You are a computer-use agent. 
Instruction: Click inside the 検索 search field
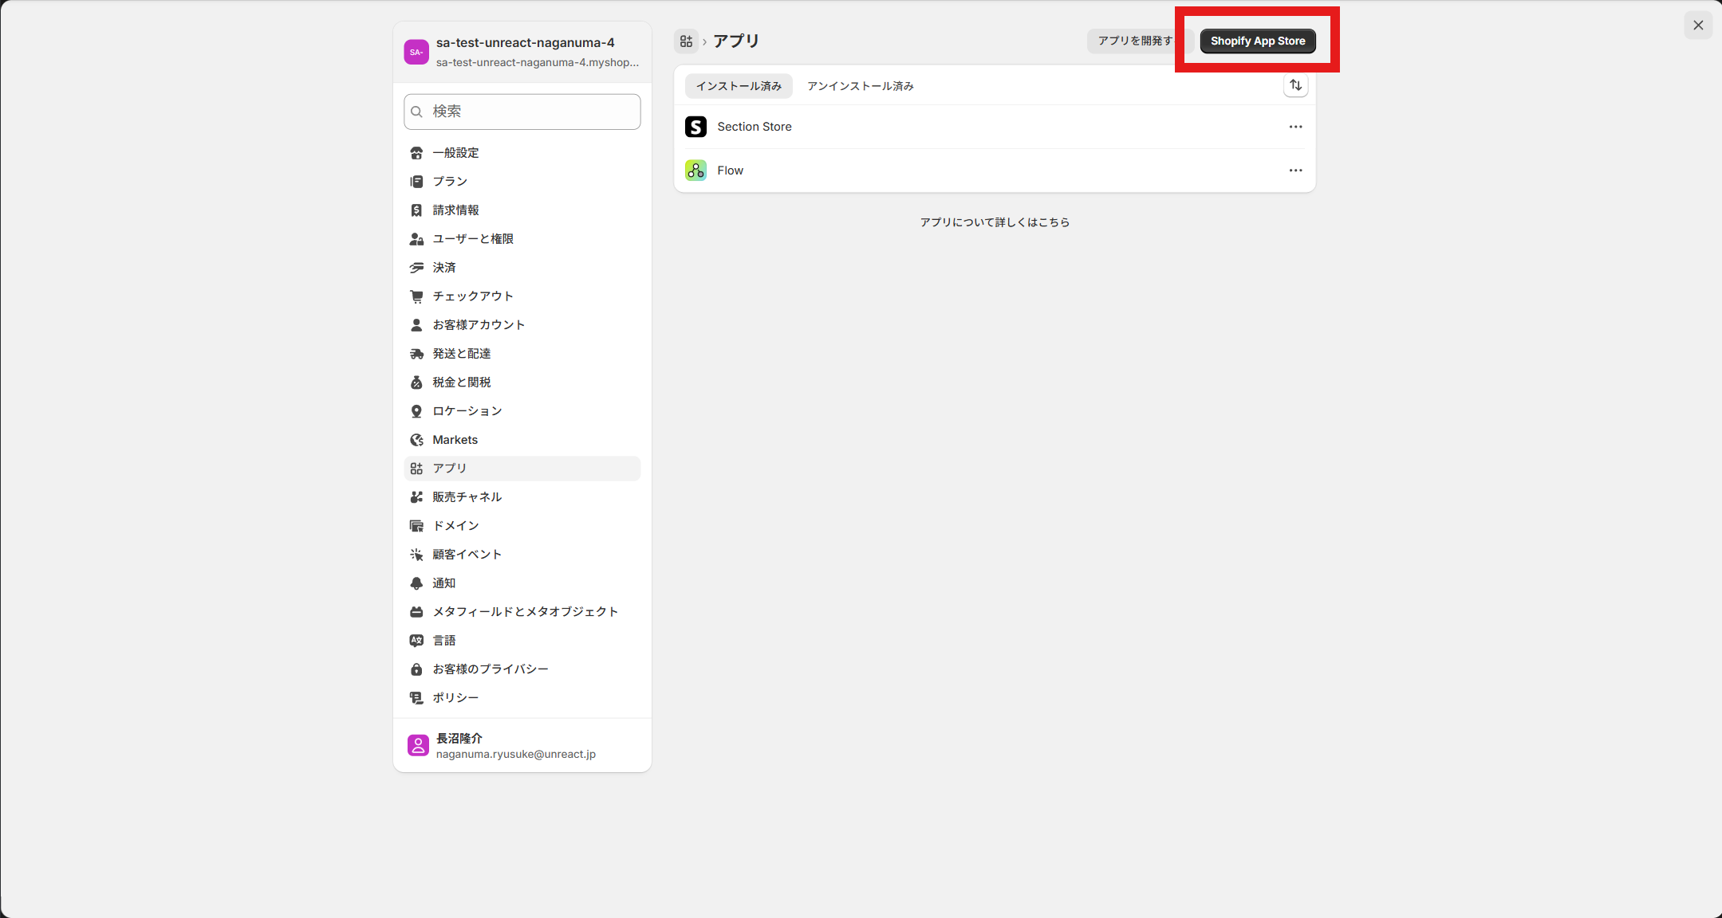point(522,112)
